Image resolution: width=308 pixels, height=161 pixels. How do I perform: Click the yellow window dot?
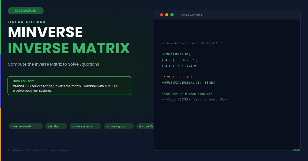(167, 15)
